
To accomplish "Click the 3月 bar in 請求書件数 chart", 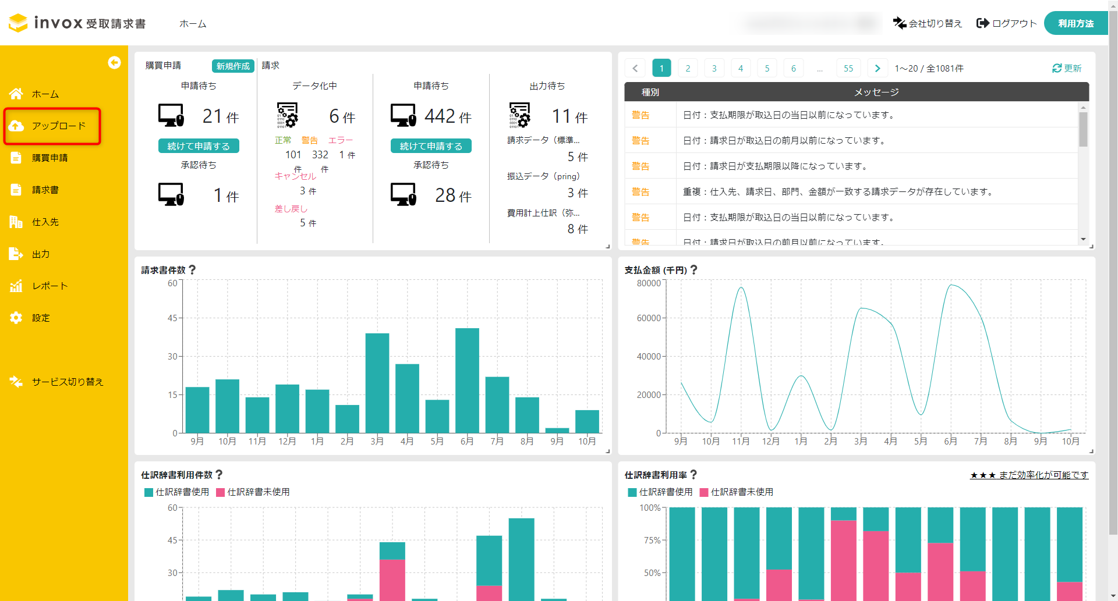I will 377,383.
